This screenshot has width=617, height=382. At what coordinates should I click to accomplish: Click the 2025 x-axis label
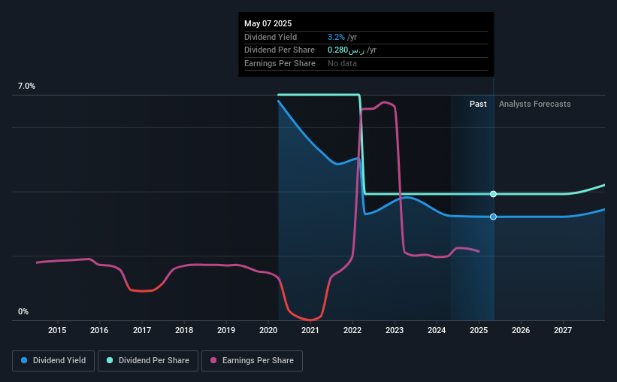coord(479,330)
